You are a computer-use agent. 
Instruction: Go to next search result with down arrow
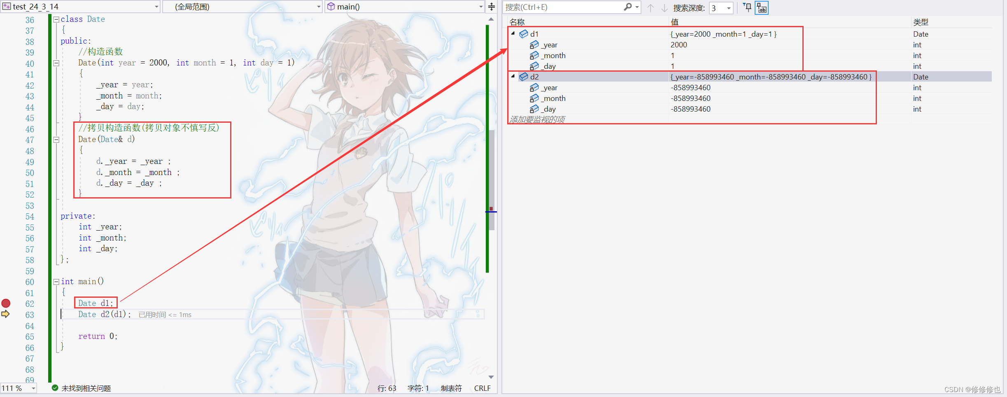tap(664, 8)
